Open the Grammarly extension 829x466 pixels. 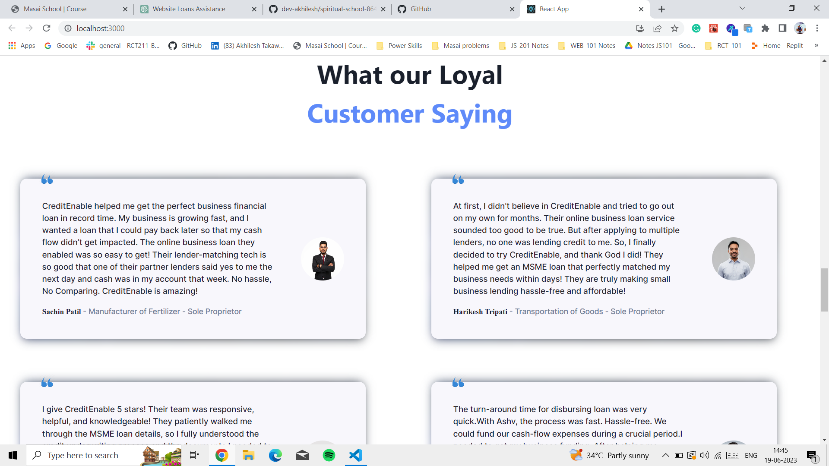click(696, 28)
